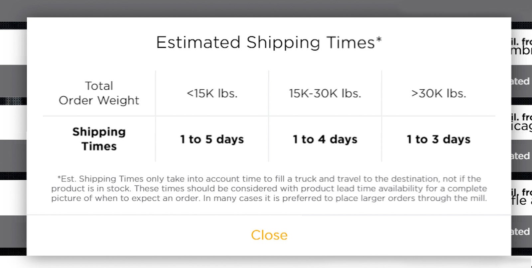Click the asterisk after the dialog title
532x268 pixels.
(379, 39)
